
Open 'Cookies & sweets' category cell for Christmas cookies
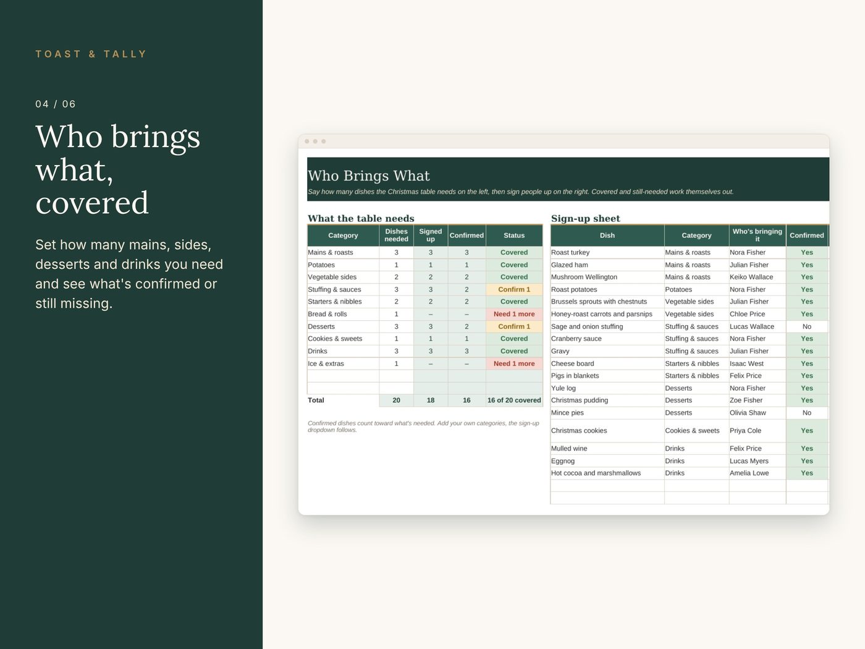(696, 431)
